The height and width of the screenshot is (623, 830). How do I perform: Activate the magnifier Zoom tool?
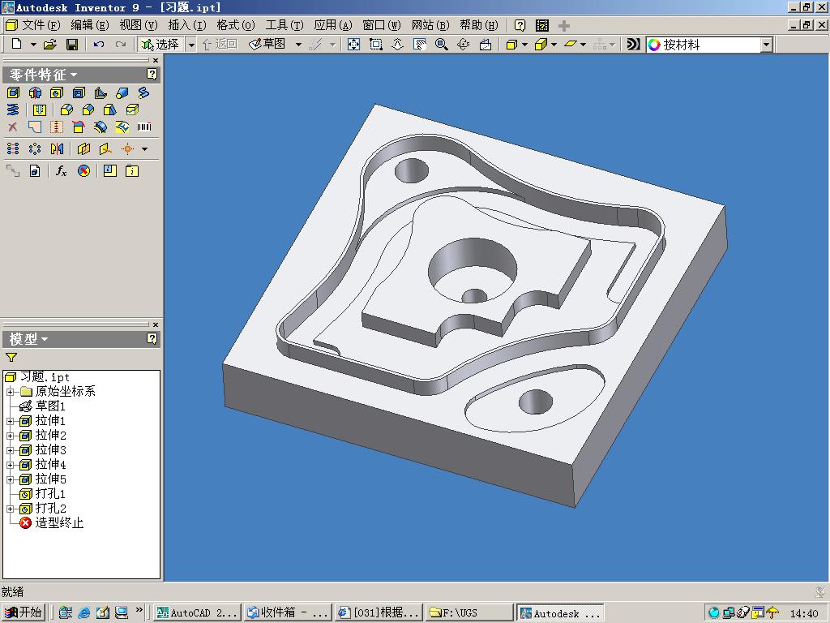tap(442, 45)
